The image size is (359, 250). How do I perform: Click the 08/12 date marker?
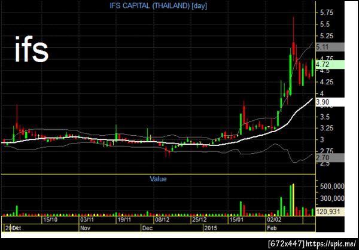click(x=162, y=220)
